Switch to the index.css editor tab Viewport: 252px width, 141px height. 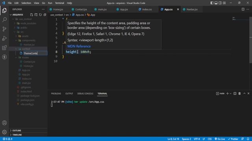pos(147,9)
